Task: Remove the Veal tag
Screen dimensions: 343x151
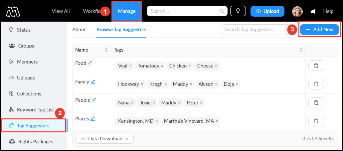Action: pyautogui.click(x=130, y=66)
